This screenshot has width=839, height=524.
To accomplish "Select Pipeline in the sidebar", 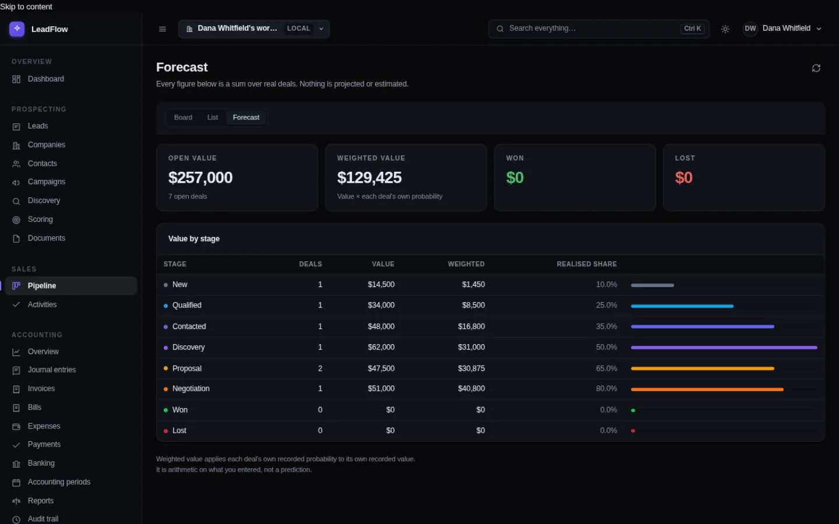I will pyautogui.click(x=71, y=286).
